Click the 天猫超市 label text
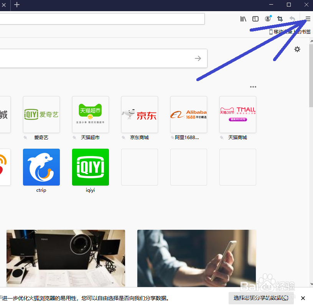 click(x=90, y=138)
